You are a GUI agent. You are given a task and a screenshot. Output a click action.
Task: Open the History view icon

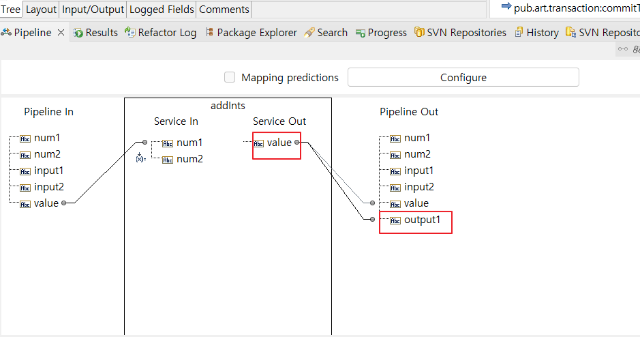(519, 33)
